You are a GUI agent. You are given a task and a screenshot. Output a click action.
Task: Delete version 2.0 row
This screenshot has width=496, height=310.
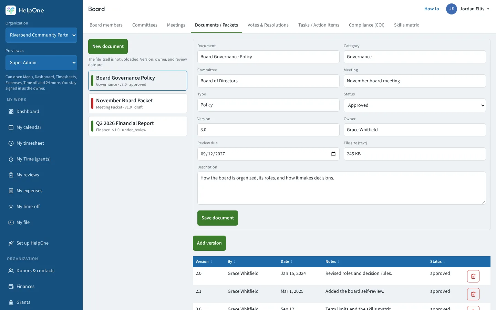473,276
